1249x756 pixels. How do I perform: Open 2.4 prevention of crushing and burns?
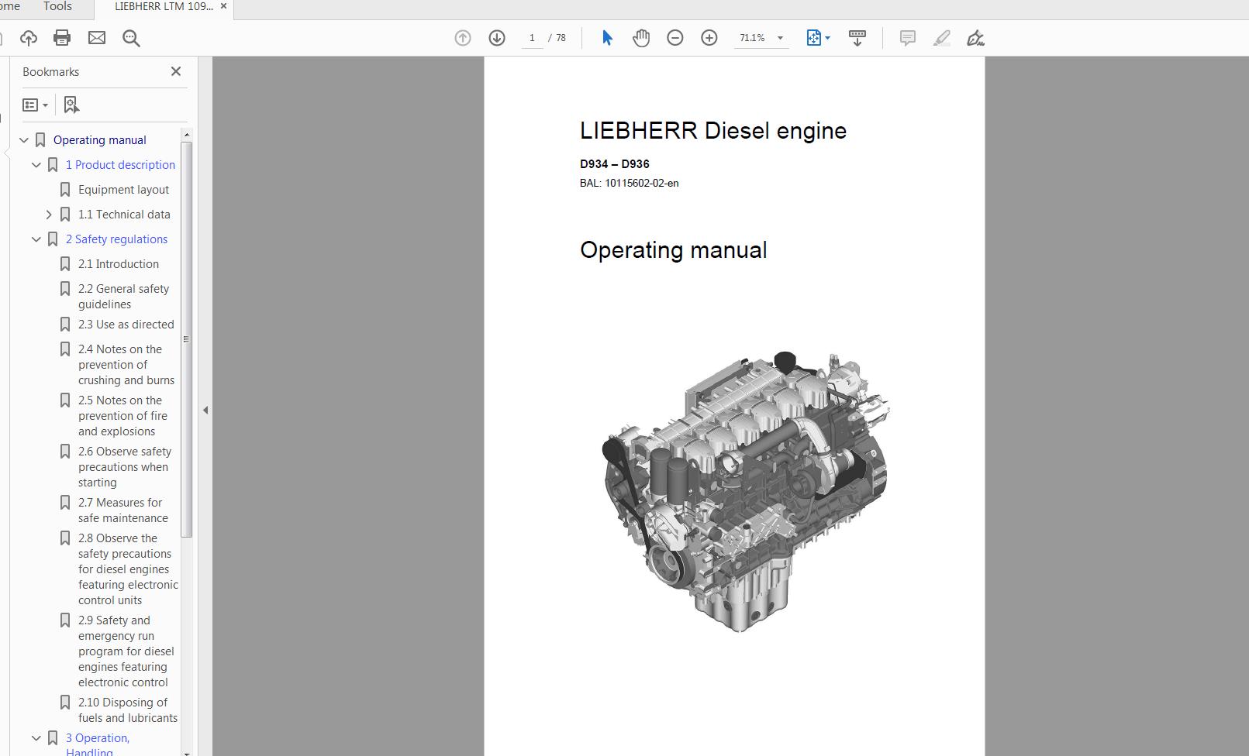tap(126, 365)
